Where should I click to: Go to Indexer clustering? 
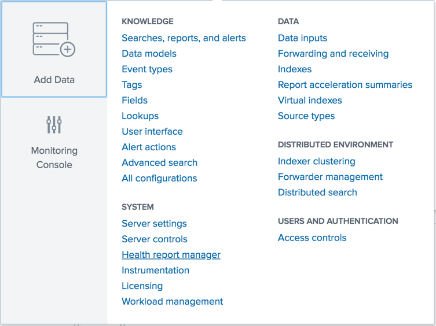(317, 161)
